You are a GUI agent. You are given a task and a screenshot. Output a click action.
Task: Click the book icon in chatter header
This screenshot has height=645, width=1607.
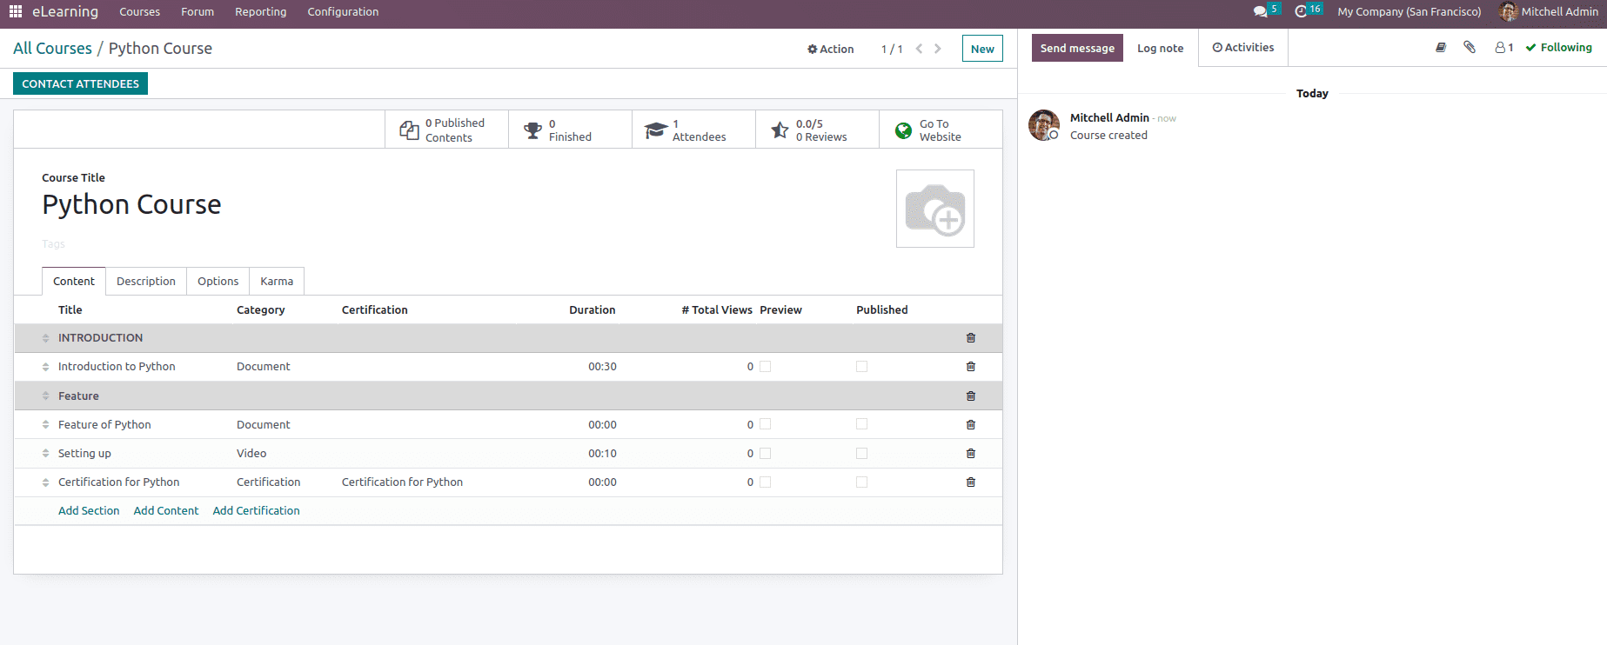1441,48
